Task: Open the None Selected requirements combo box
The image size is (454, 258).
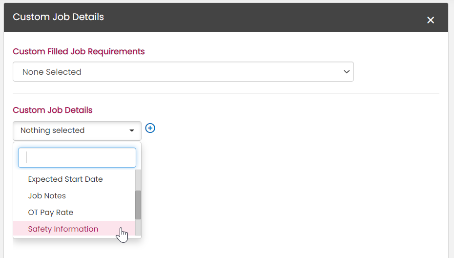Action: tap(183, 72)
